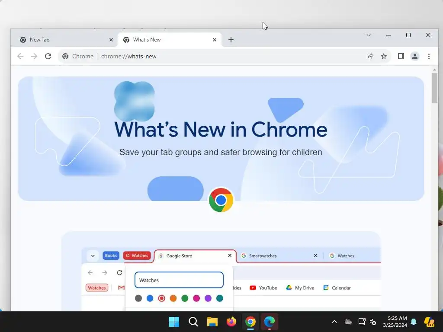Open the profile avatar menu
The width and height of the screenshot is (443, 332).
click(415, 56)
